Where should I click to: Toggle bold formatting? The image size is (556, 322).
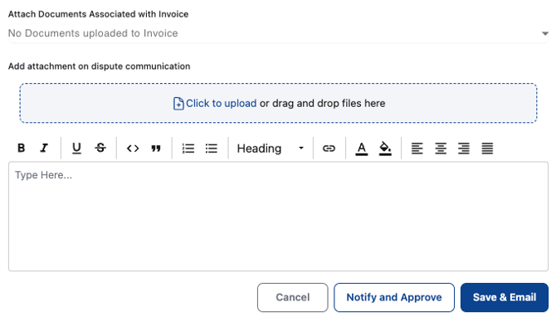coord(22,148)
